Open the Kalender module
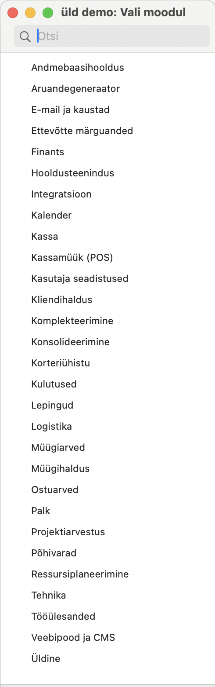The image size is (215, 687). [51, 216]
